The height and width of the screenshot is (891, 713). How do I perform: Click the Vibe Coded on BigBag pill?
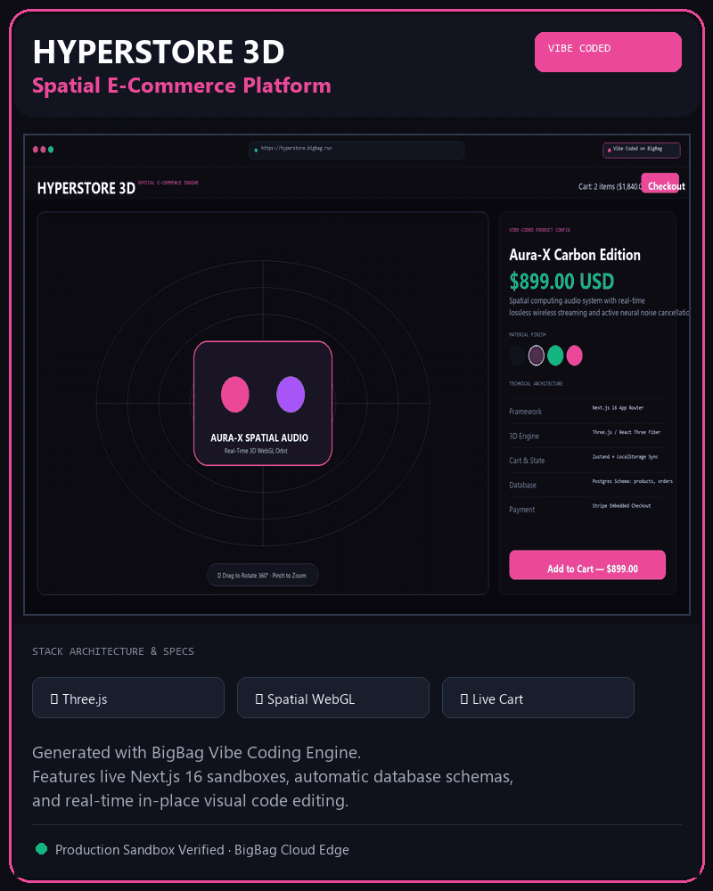click(x=642, y=150)
